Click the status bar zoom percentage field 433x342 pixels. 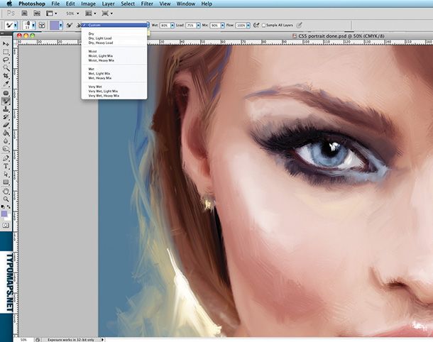[x=23, y=340]
